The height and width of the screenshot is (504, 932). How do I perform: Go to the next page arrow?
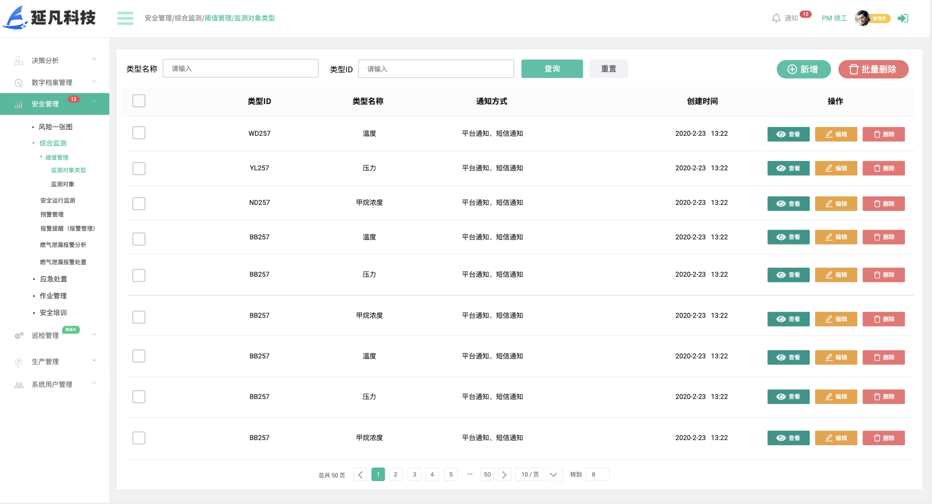point(504,475)
